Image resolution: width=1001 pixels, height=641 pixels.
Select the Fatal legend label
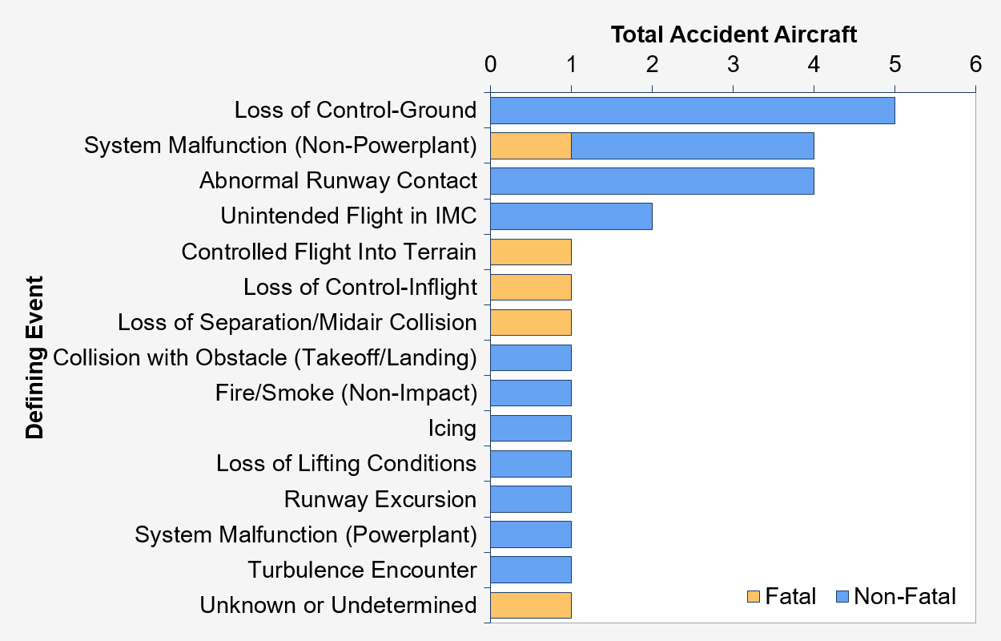791,597
